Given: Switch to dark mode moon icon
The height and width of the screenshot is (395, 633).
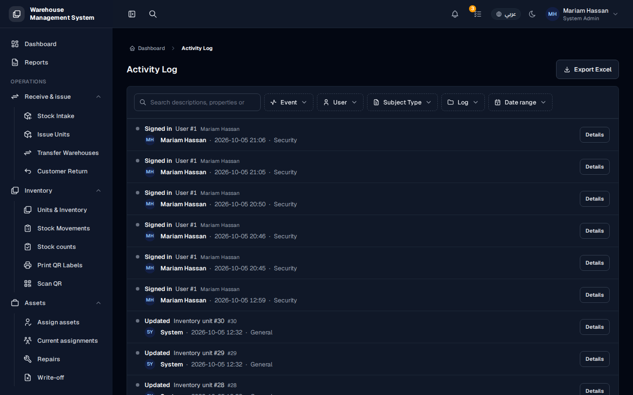Looking at the screenshot, I should tap(532, 14).
